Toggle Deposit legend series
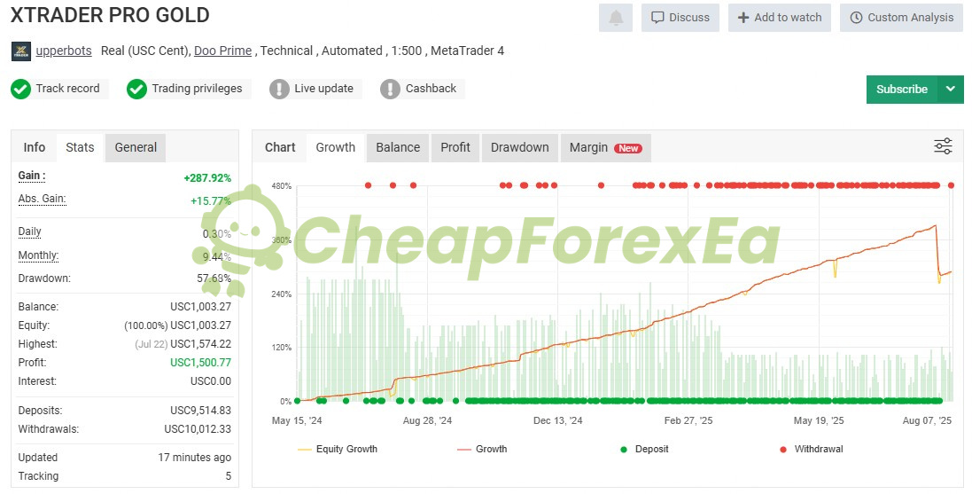 tap(644, 450)
